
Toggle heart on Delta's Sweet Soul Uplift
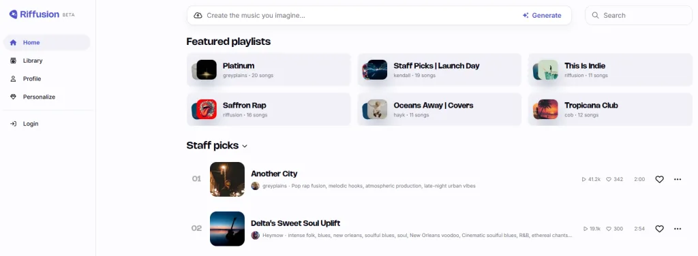[659, 229]
